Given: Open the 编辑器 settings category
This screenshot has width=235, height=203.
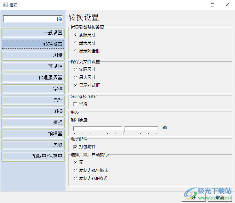Looking at the screenshot, I should click(33, 134).
